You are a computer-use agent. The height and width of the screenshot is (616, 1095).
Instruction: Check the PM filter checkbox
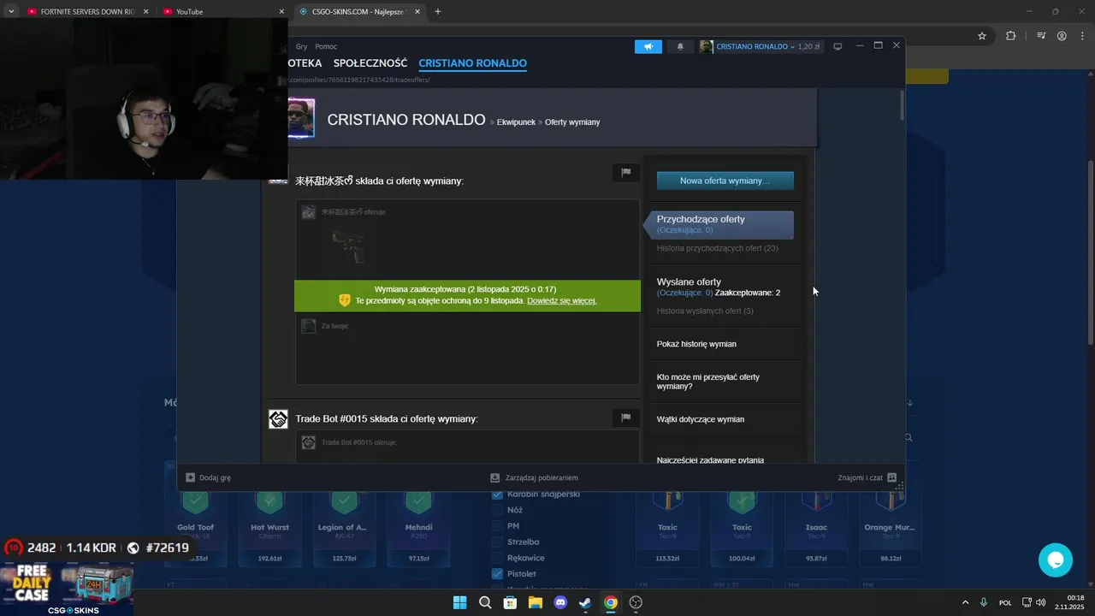497,526
